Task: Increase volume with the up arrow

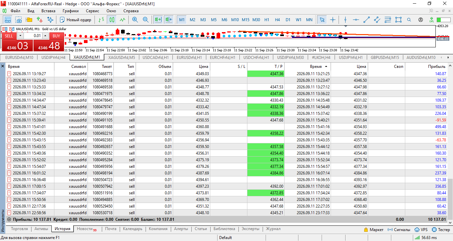Action: (x=45, y=36)
